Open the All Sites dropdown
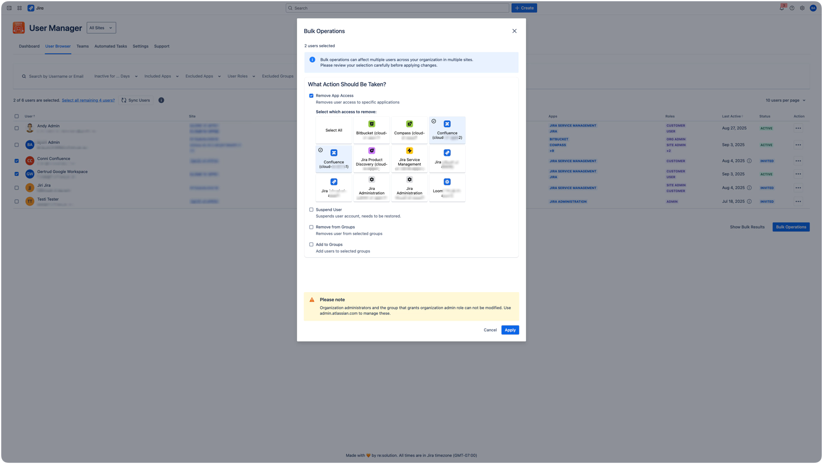Viewport: 823px width, 464px height. tap(101, 28)
